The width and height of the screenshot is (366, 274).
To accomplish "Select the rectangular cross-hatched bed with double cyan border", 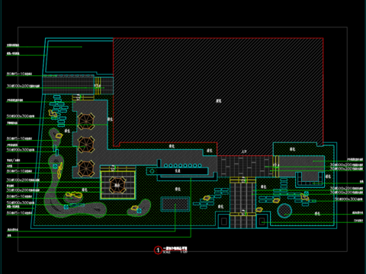I will [x=175, y=204].
